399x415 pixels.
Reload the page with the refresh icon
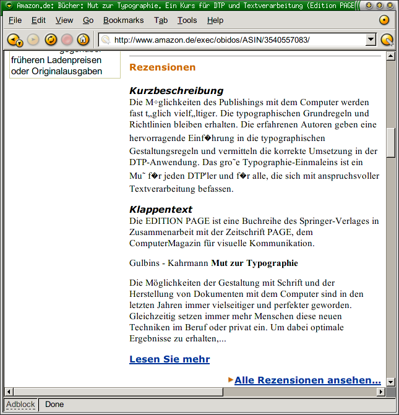coord(51,40)
